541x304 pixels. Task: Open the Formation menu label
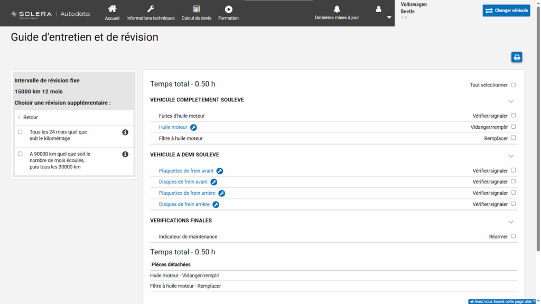[x=228, y=18]
